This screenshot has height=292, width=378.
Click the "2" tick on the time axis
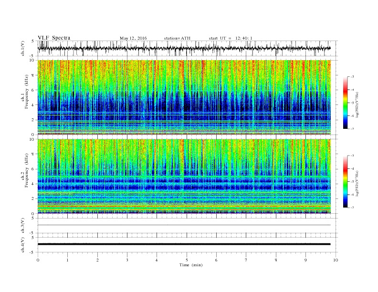pyautogui.click(x=97, y=260)
